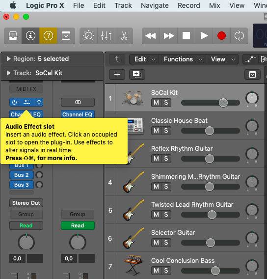
Task: Toggle the automation view button
Action: [x=250, y=59]
